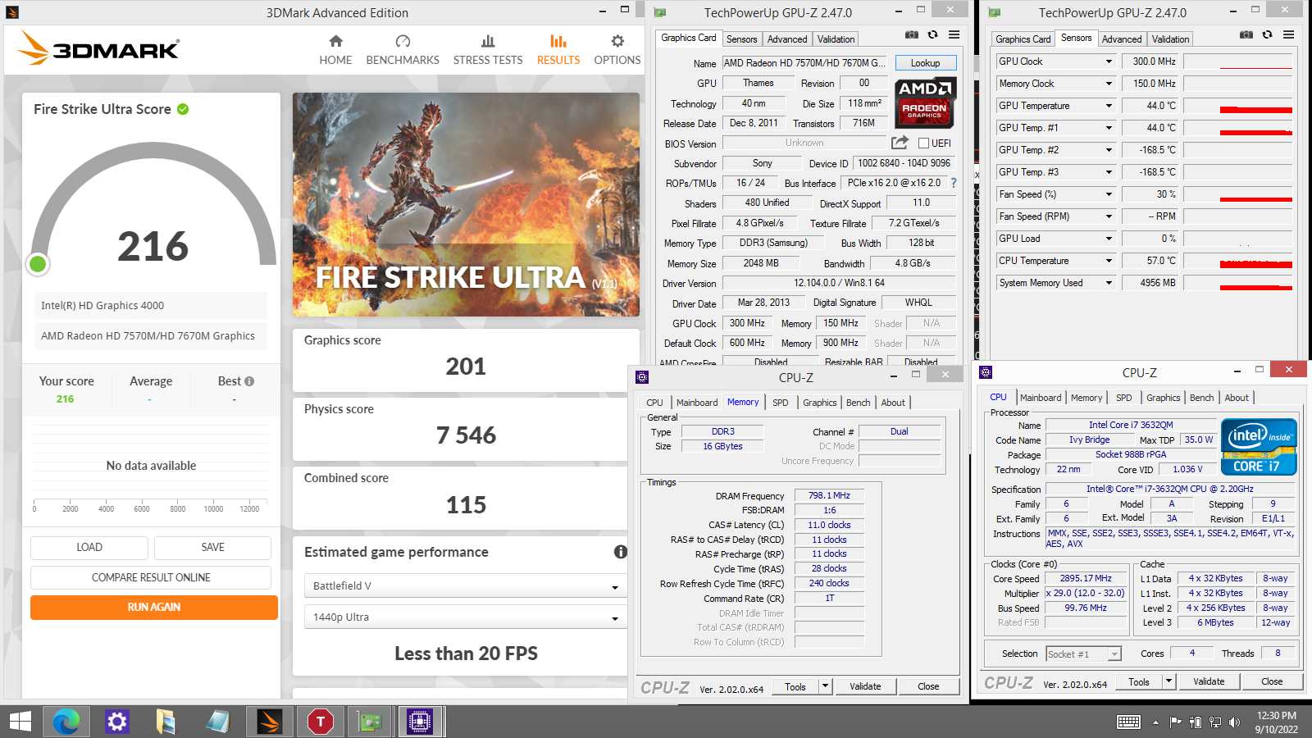Refresh the GPU-Z Sensors window
This screenshot has width=1312, height=738.
pyautogui.click(x=1267, y=35)
